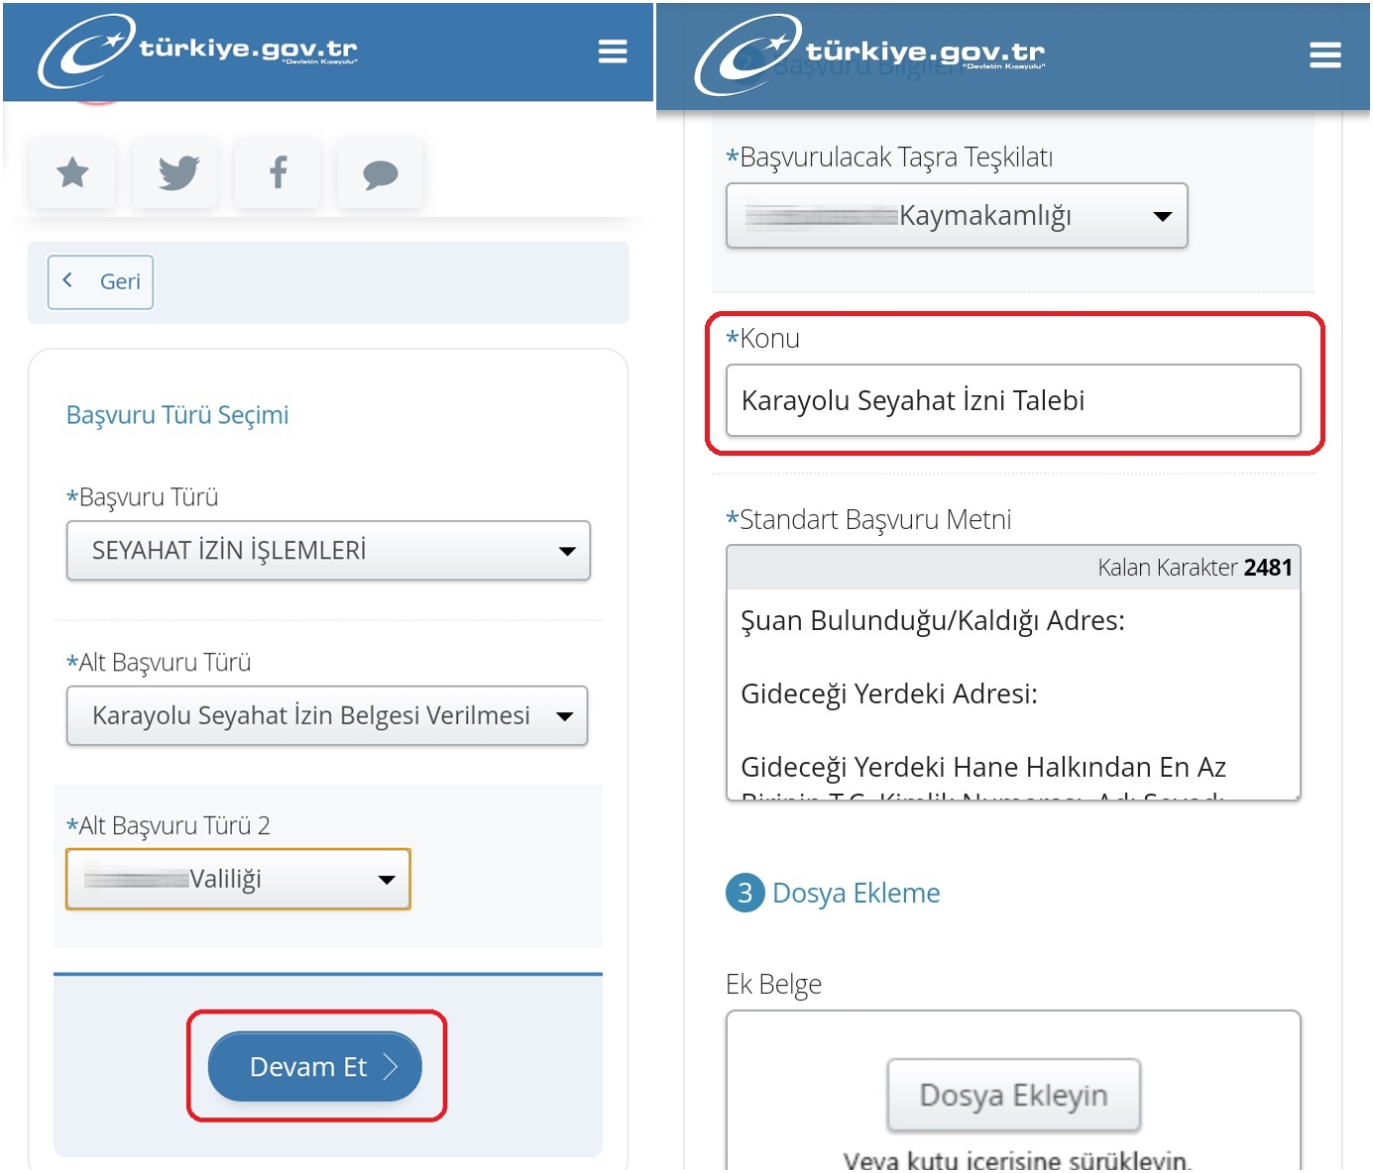
Task: Click the right türkiye.gov.tr logo
Action: click(x=869, y=53)
